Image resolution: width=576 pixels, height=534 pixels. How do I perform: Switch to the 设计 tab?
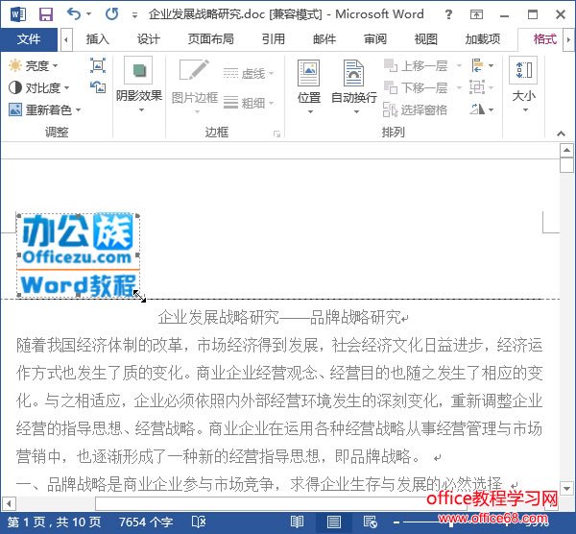(x=149, y=39)
